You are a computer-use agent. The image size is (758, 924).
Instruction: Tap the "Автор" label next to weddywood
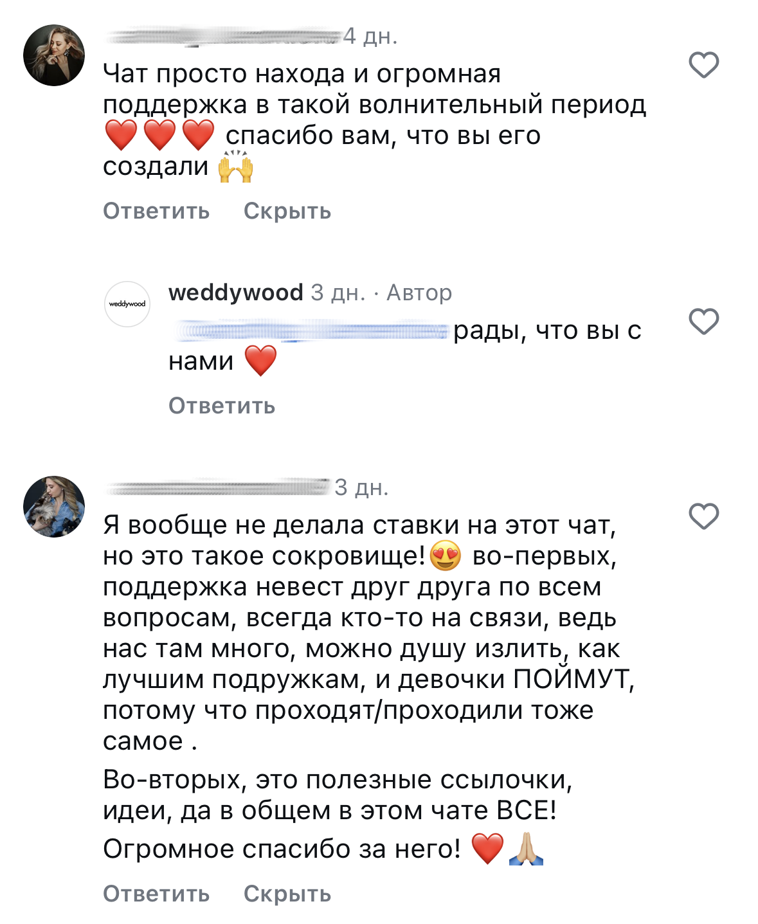[419, 293]
